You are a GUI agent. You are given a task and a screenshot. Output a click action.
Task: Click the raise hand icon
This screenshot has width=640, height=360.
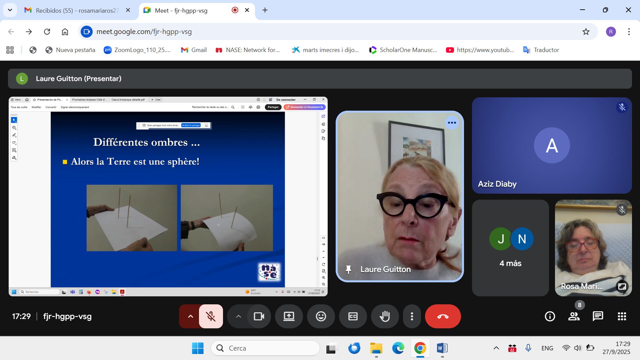[385, 316]
